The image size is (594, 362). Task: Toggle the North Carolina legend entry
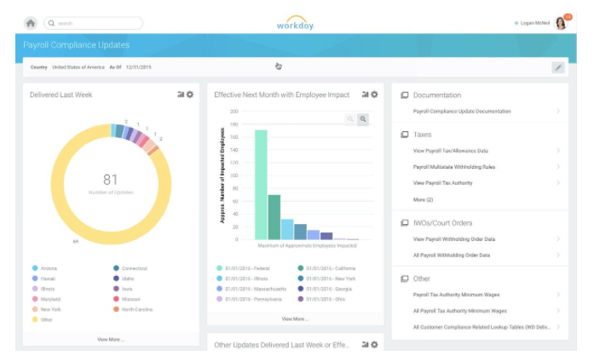point(133,309)
